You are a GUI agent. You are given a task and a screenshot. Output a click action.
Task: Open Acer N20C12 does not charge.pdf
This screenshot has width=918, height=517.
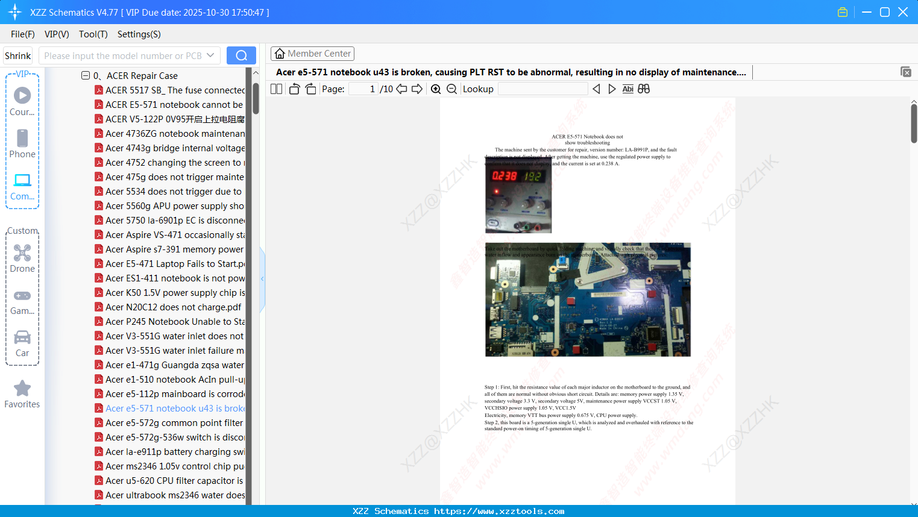[x=168, y=307]
